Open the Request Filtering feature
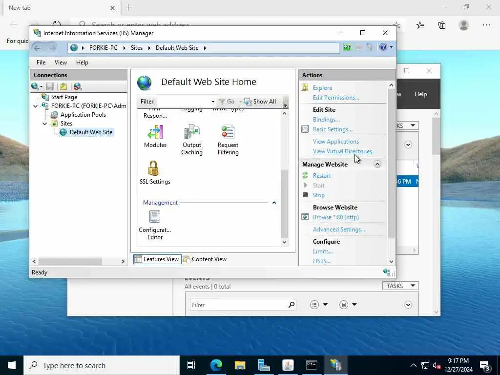 point(228,132)
